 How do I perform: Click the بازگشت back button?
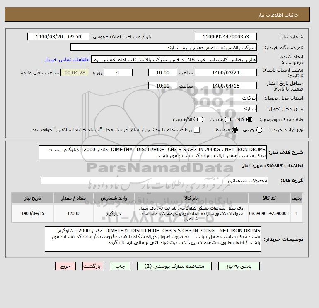93,266
